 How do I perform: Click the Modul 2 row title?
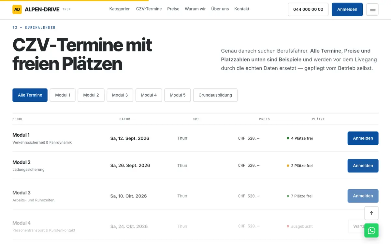point(22,162)
